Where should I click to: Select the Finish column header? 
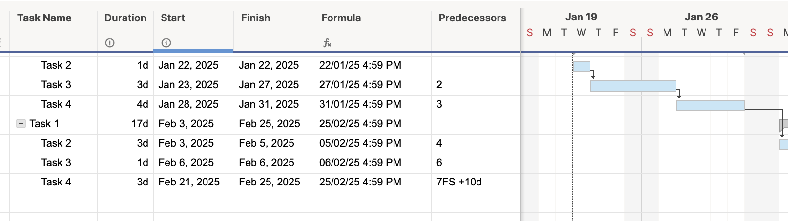[256, 18]
